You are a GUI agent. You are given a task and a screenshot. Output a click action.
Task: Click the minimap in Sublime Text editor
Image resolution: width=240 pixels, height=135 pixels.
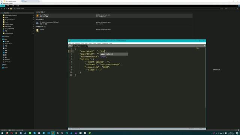198,48
